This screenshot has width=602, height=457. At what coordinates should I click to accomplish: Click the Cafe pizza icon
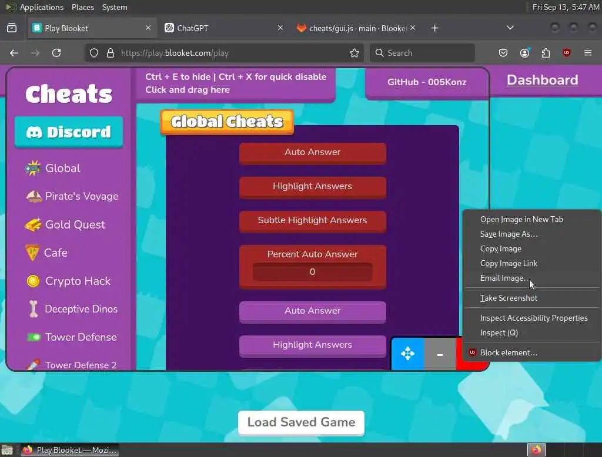tap(32, 253)
